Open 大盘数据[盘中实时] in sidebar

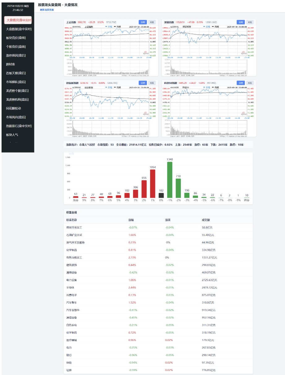(19, 29)
